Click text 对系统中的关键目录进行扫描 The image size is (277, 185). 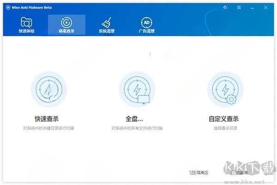[48, 128]
